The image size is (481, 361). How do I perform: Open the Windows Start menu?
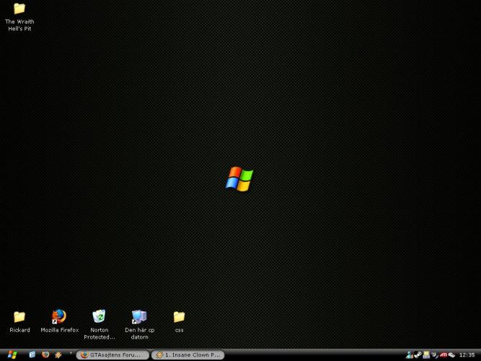point(12,355)
